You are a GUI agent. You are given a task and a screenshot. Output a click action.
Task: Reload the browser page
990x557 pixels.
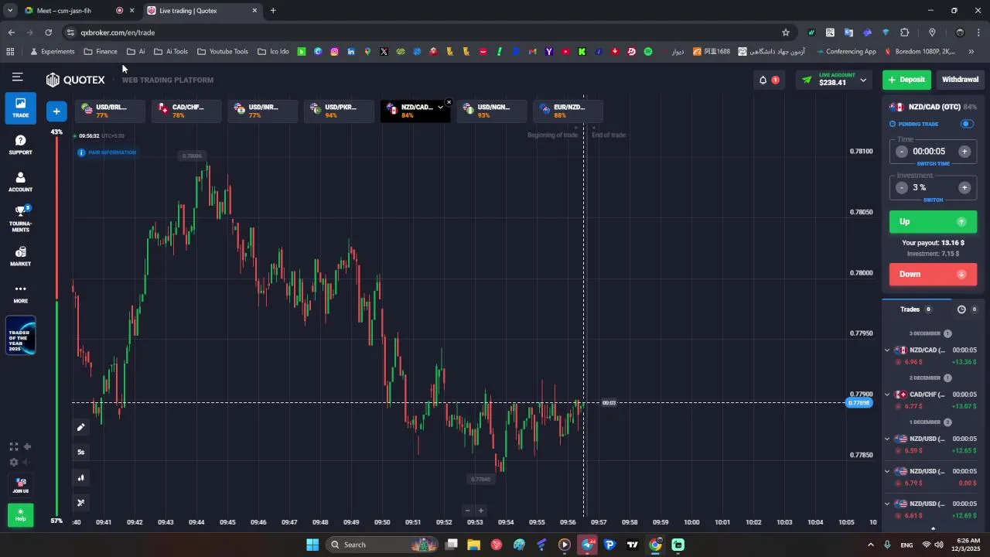[x=48, y=32]
